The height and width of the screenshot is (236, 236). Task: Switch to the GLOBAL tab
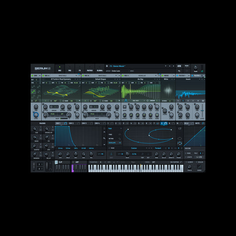point(100,69)
